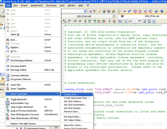Open the Edit menu

tap(8, 6)
